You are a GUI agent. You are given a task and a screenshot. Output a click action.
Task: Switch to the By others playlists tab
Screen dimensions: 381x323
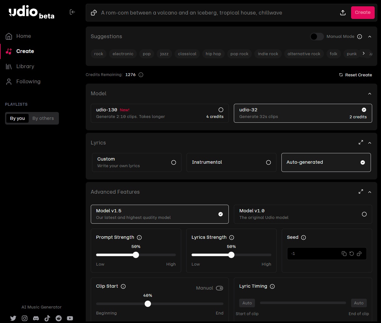(43, 118)
